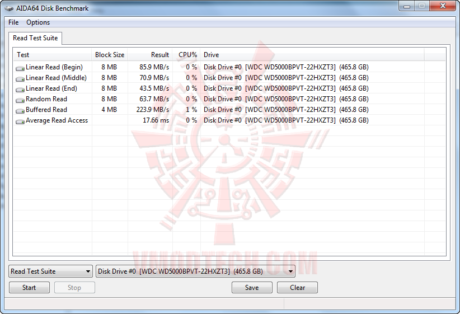Clear the benchmark results
This screenshot has height=314, width=460.
coord(297,288)
